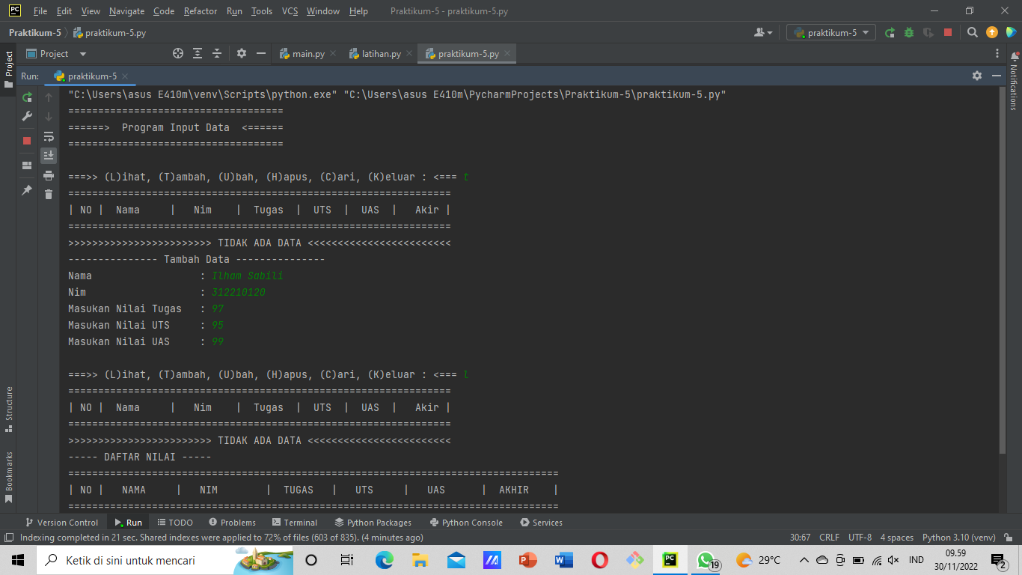Click the Select Opened File target icon
This screenshot has height=575, width=1022.
[x=178, y=53]
